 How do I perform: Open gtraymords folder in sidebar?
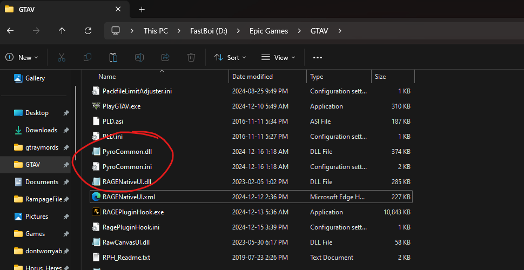pyautogui.click(x=42, y=147)
